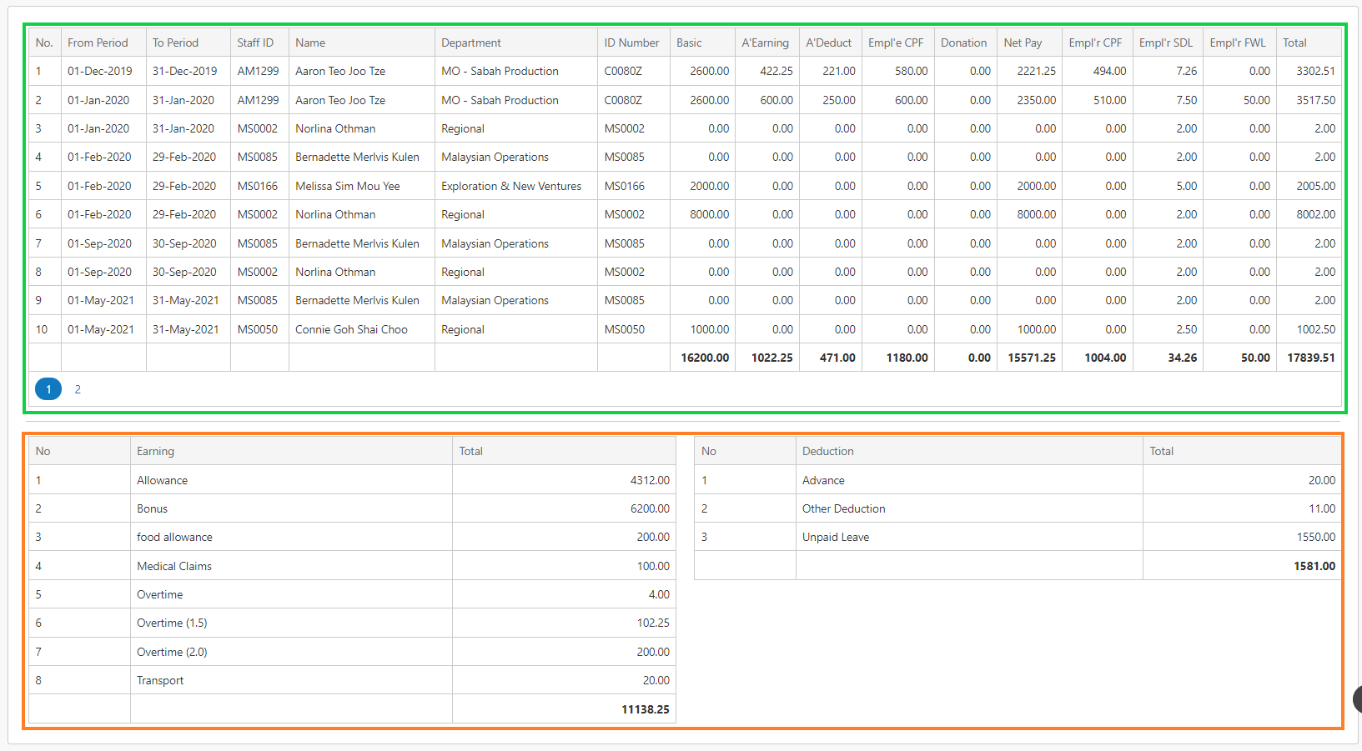Select row total 3517.50
Screen dimensions: 1362x751
pos(1316,100)
